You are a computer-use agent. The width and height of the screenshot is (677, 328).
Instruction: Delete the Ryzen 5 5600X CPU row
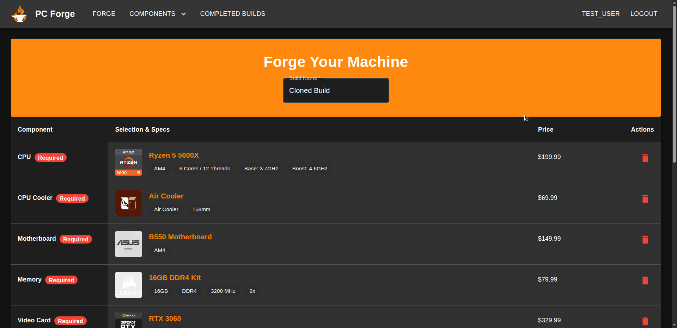coord(645,158)
